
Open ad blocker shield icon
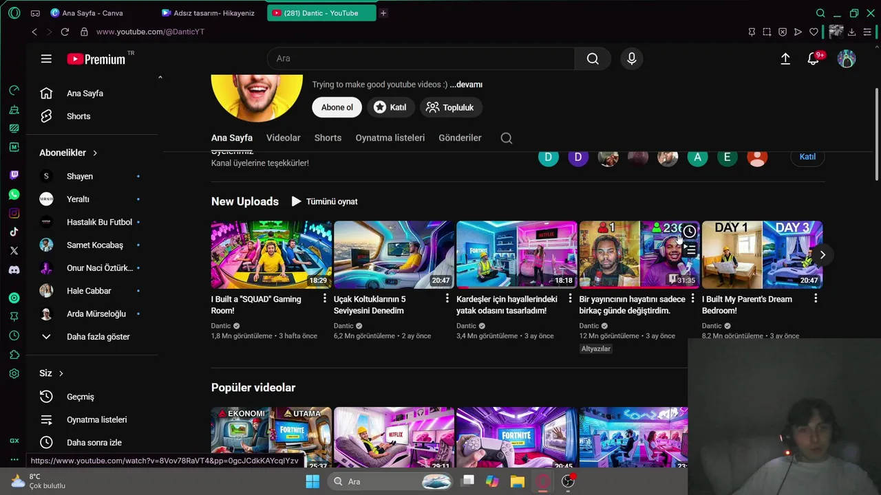[x=783, y=32]
